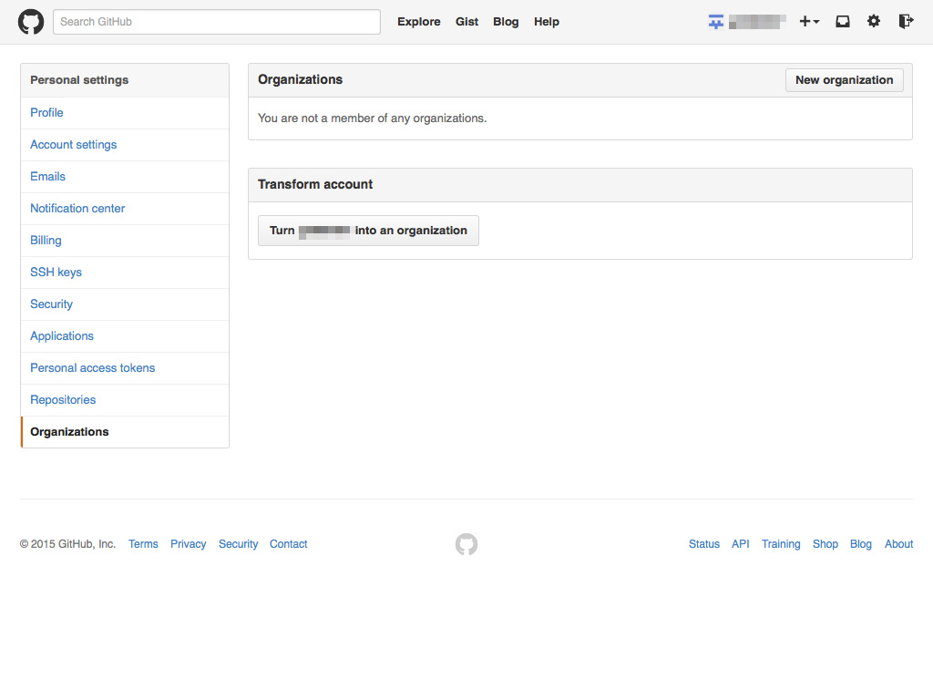Screen dimensions: 933x700
Task: Click the Status link in footer
Action: point(704,544)
